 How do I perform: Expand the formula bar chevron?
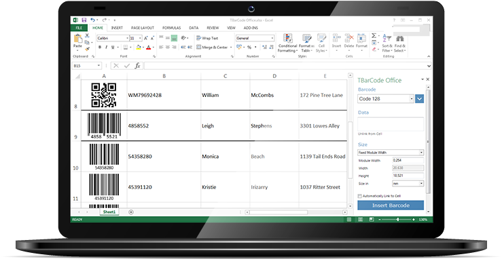(429, 66)
